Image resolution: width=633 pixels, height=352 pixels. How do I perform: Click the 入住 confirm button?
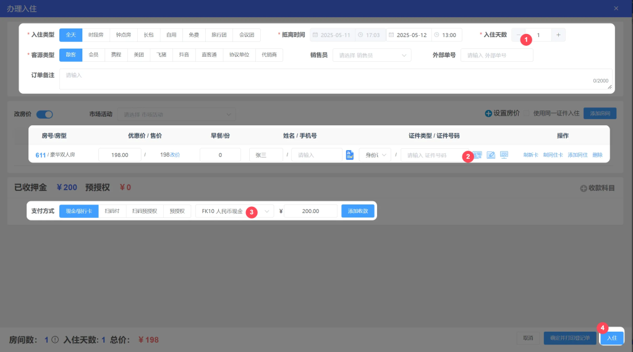pos(611,338)
